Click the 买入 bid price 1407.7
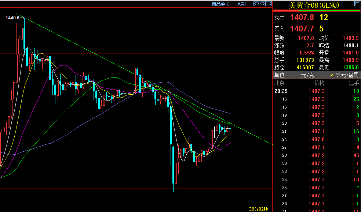Viewport: 361px width, 212px height. (302, 29)
